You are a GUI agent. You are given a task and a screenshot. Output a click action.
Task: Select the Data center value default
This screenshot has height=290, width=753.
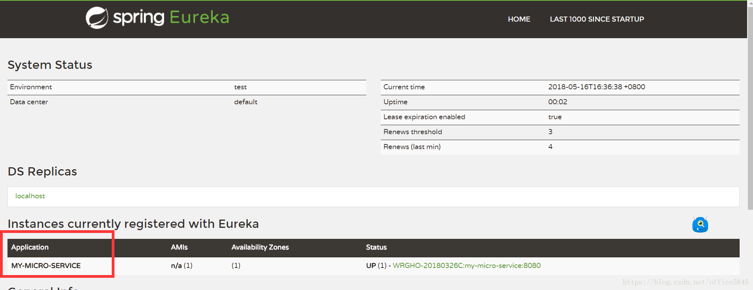point(245,102)
